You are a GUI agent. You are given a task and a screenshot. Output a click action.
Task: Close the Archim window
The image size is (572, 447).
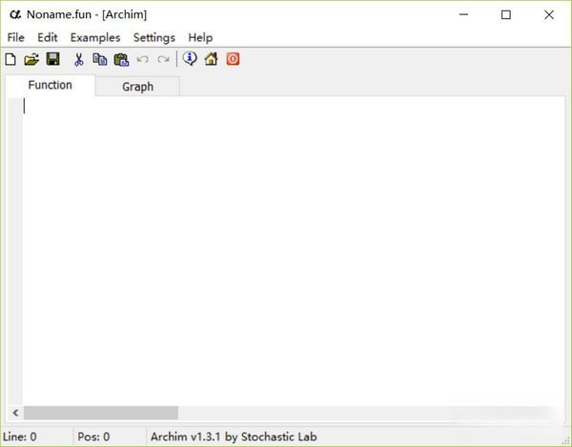549,14
